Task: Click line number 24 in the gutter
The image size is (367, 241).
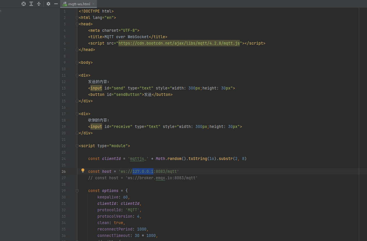Action: 64,159
